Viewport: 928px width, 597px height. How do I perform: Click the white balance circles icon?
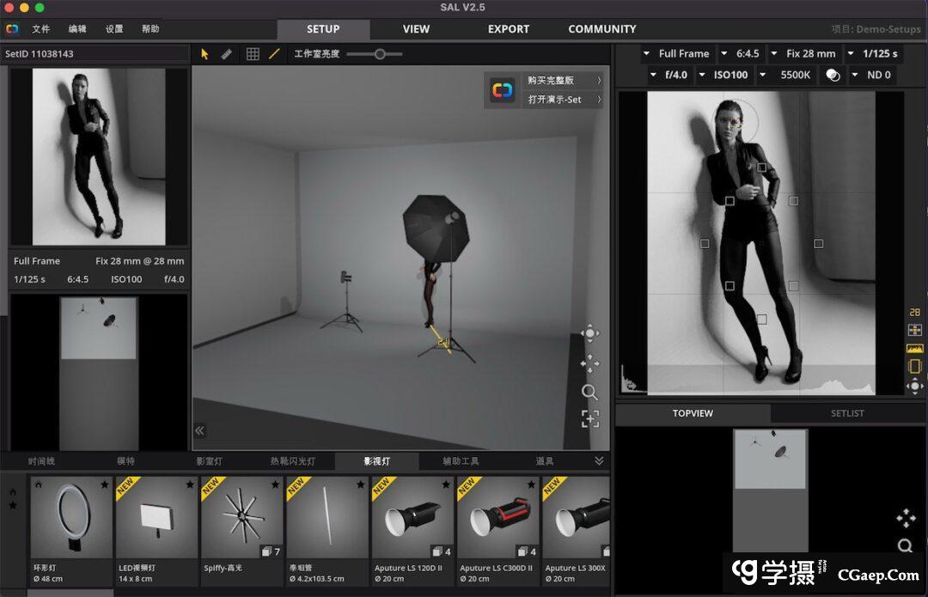click(x=832, y=75)
